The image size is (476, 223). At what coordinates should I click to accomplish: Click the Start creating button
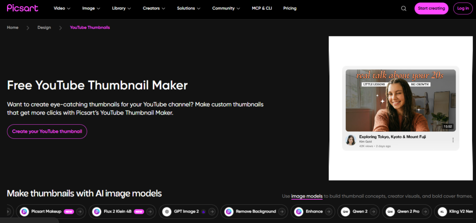pos(431,8)
